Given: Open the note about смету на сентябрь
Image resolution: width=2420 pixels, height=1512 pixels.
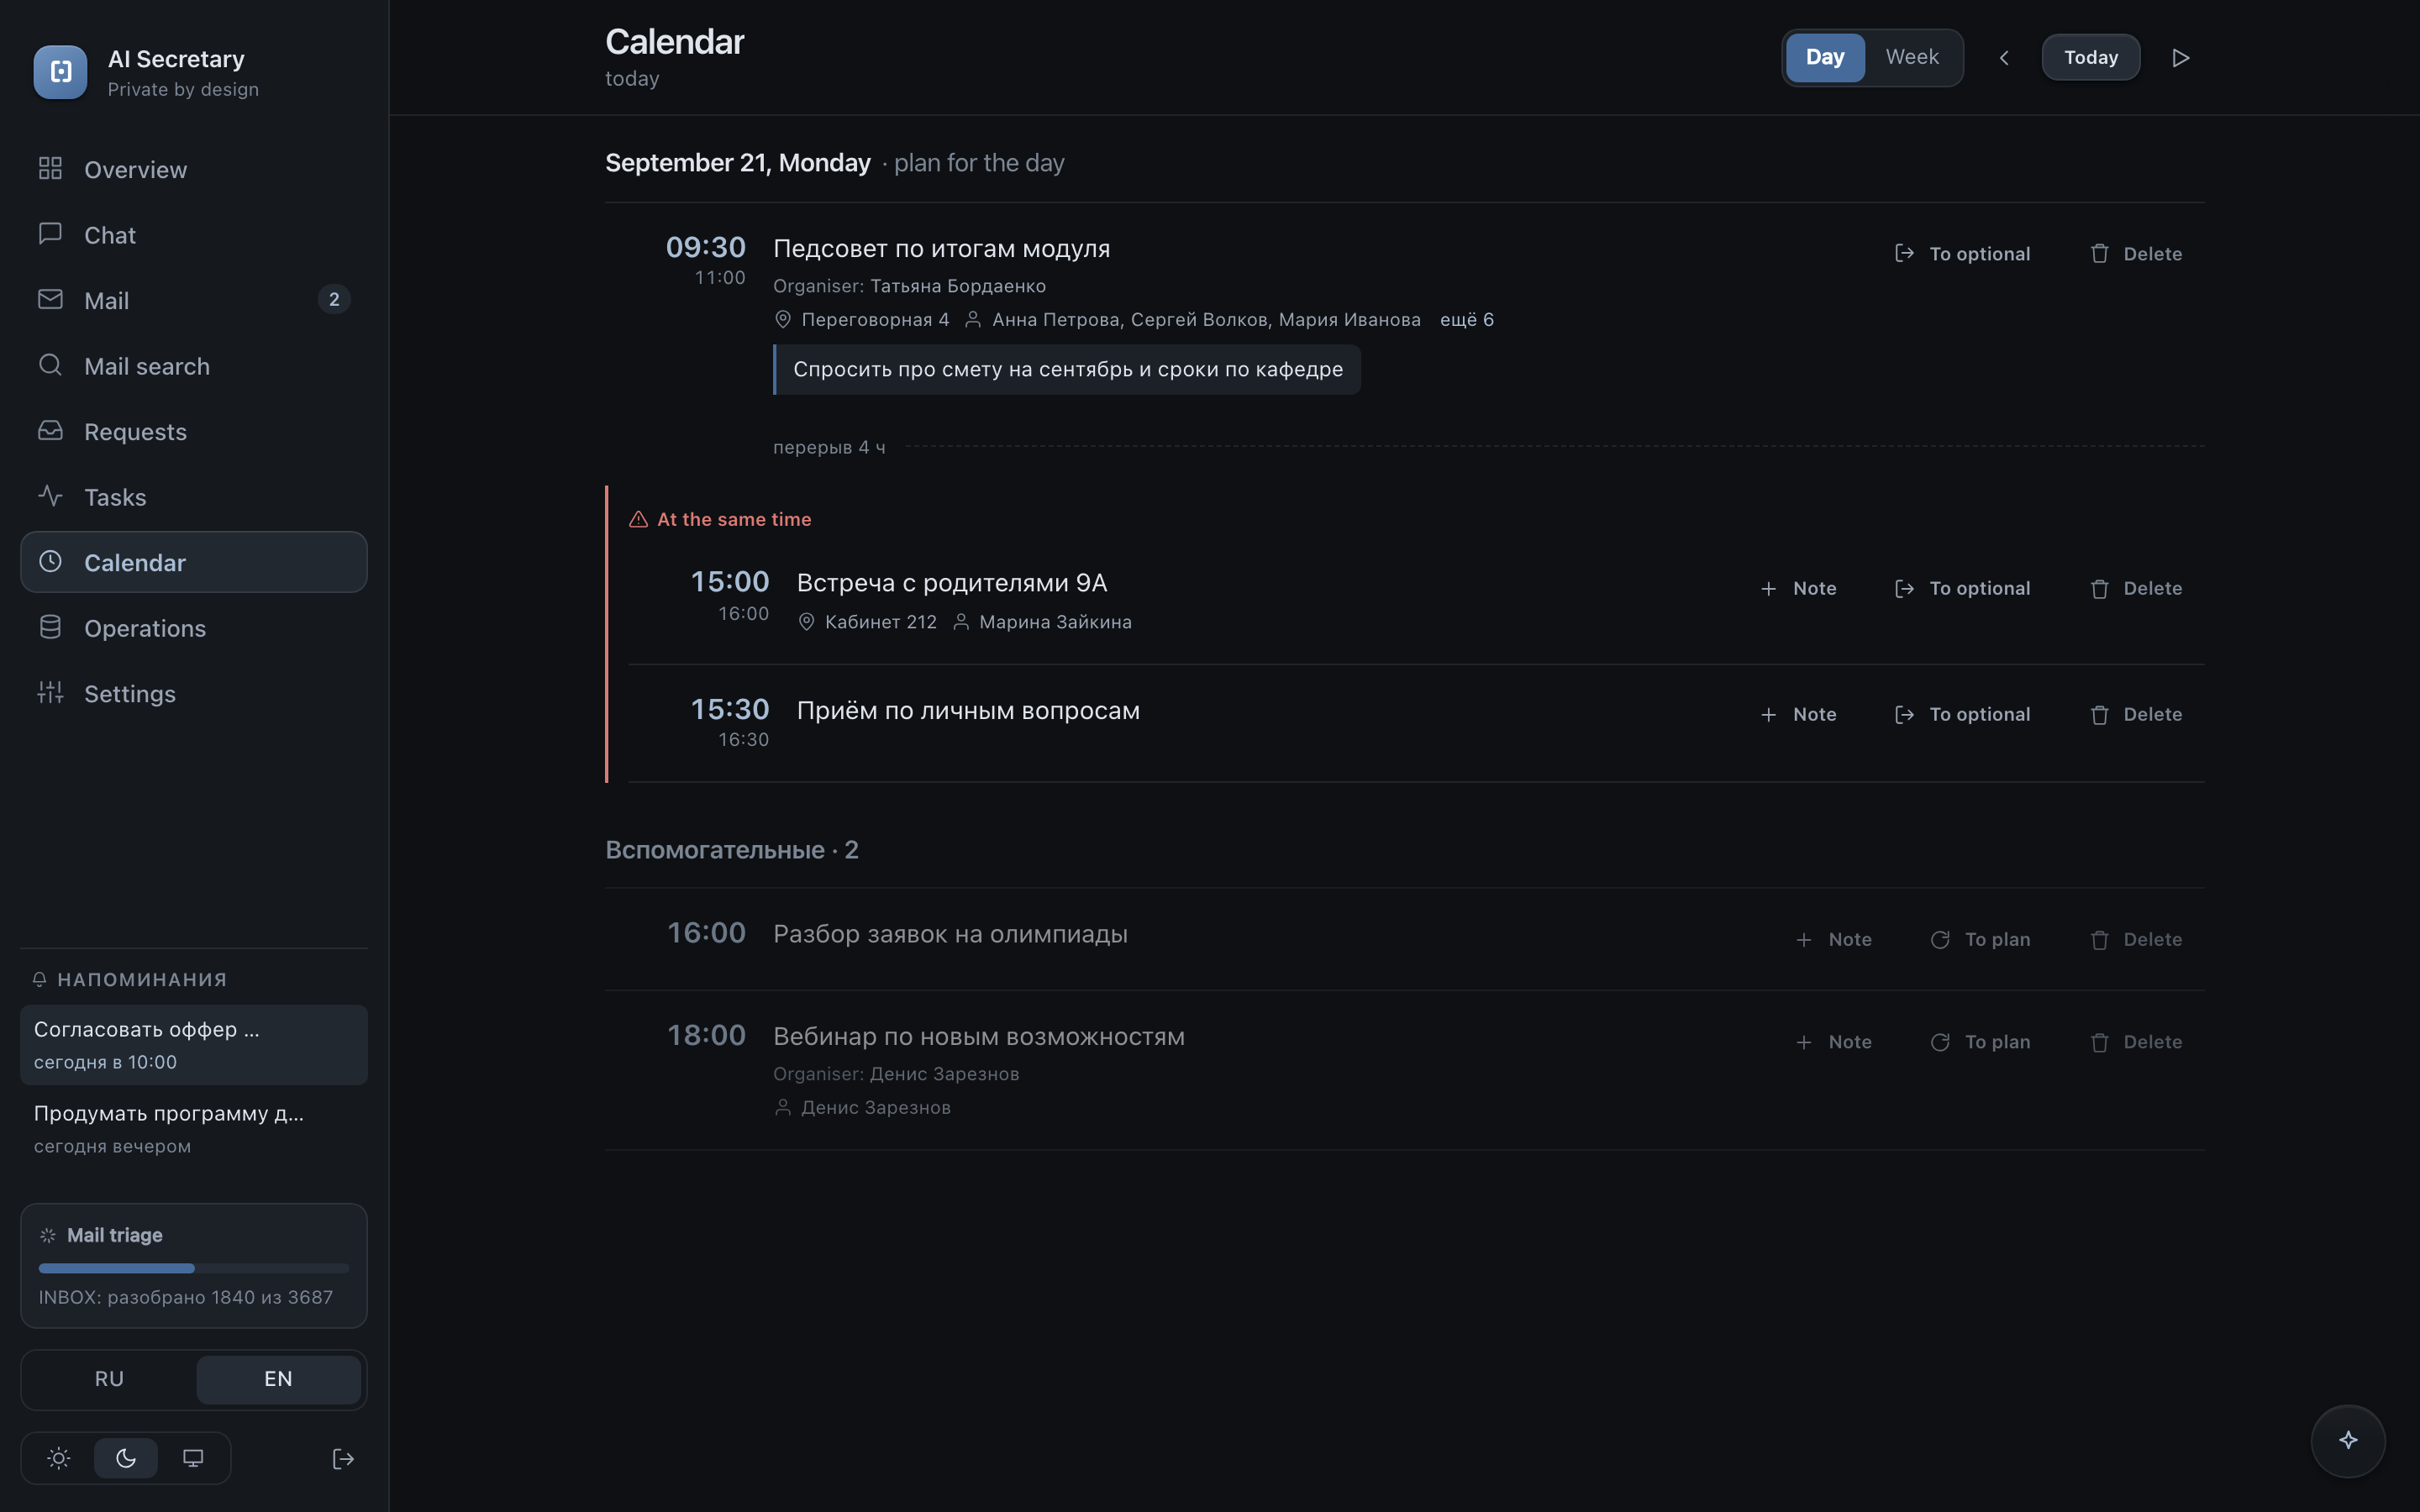Looking at the screenshot, I should tap(1067, 370).
